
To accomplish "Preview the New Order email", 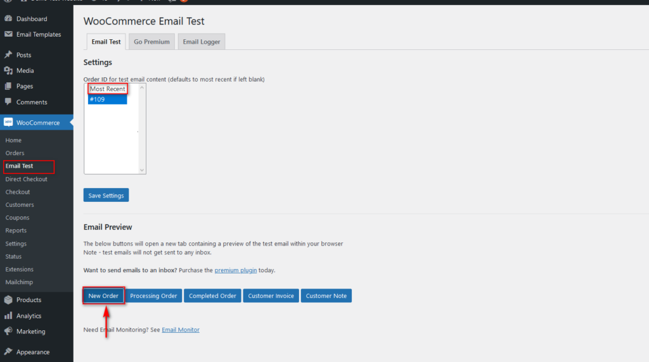I will 103,296.
